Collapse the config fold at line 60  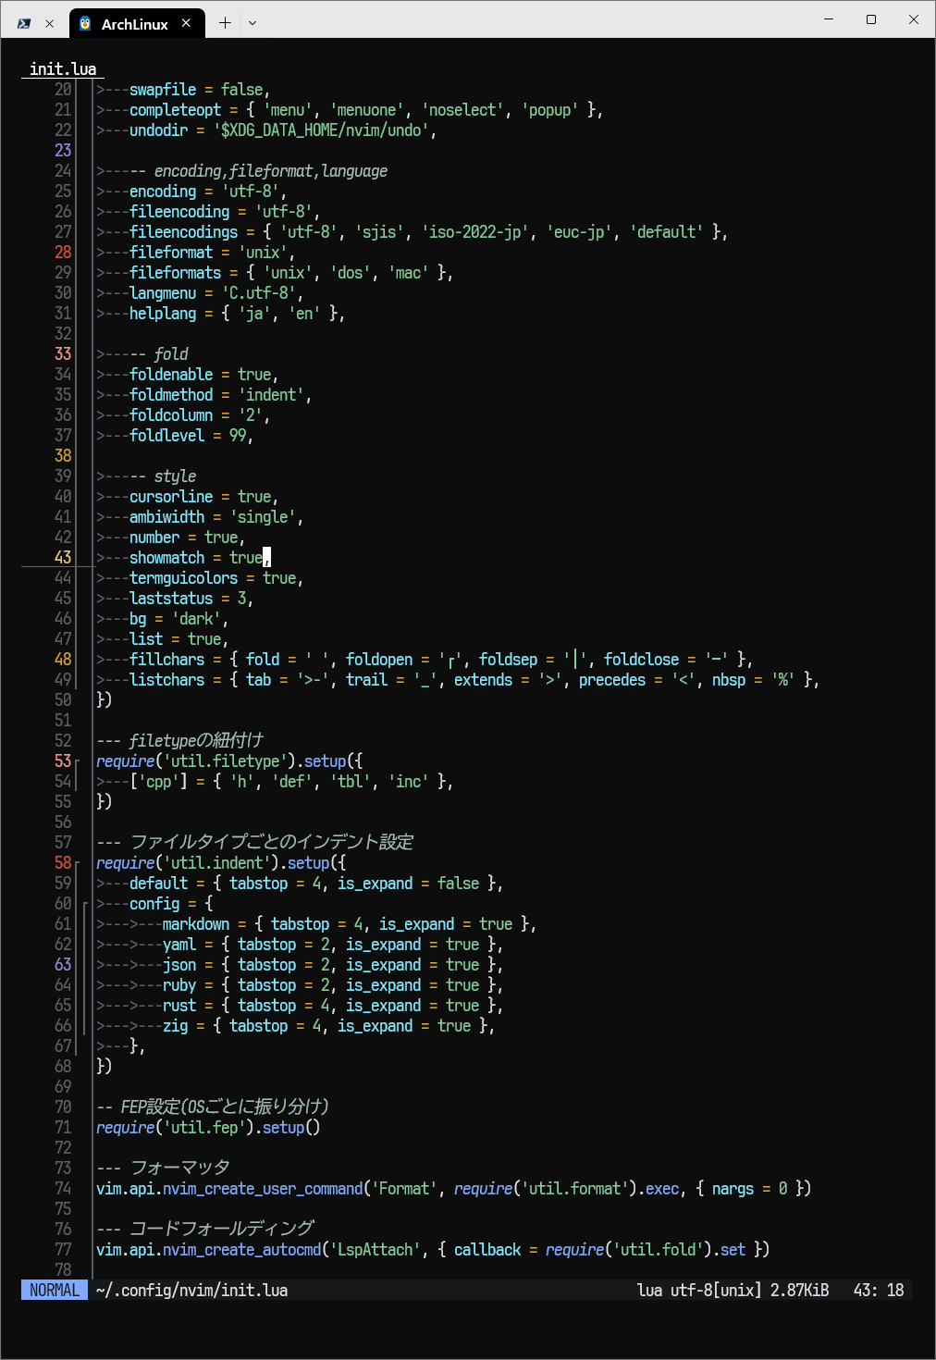[x=85, y=904]
